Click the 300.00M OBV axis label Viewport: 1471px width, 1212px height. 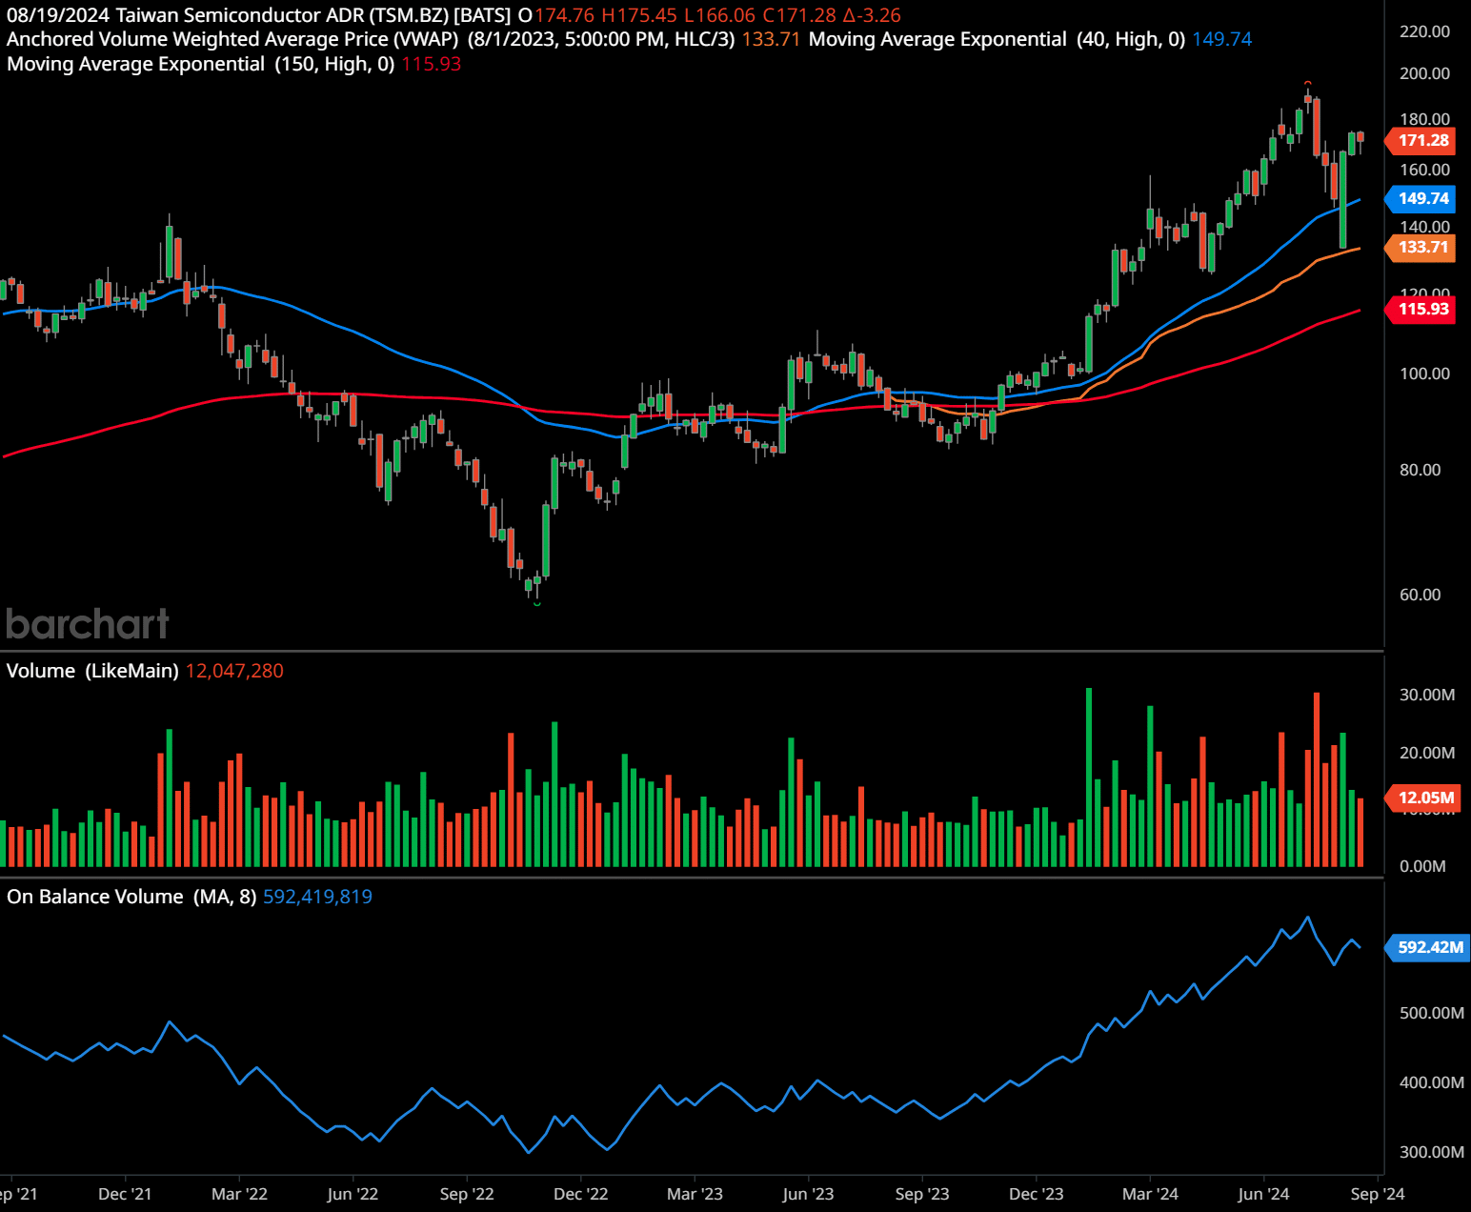tap(1431, 1152)
